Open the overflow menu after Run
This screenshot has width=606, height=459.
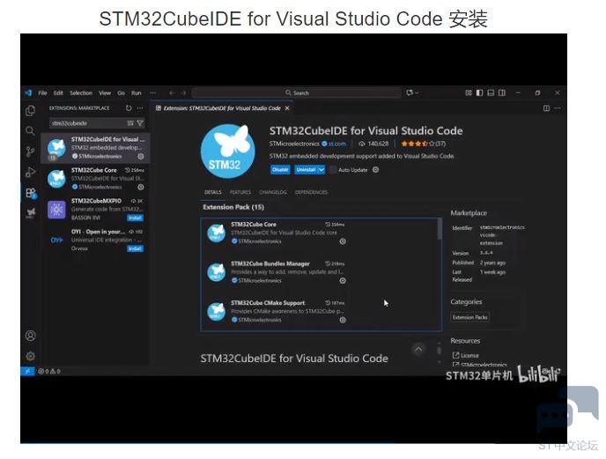pos(152,93)
